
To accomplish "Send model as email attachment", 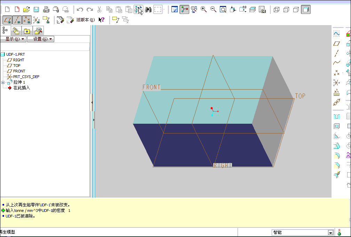I will point(56,9).
